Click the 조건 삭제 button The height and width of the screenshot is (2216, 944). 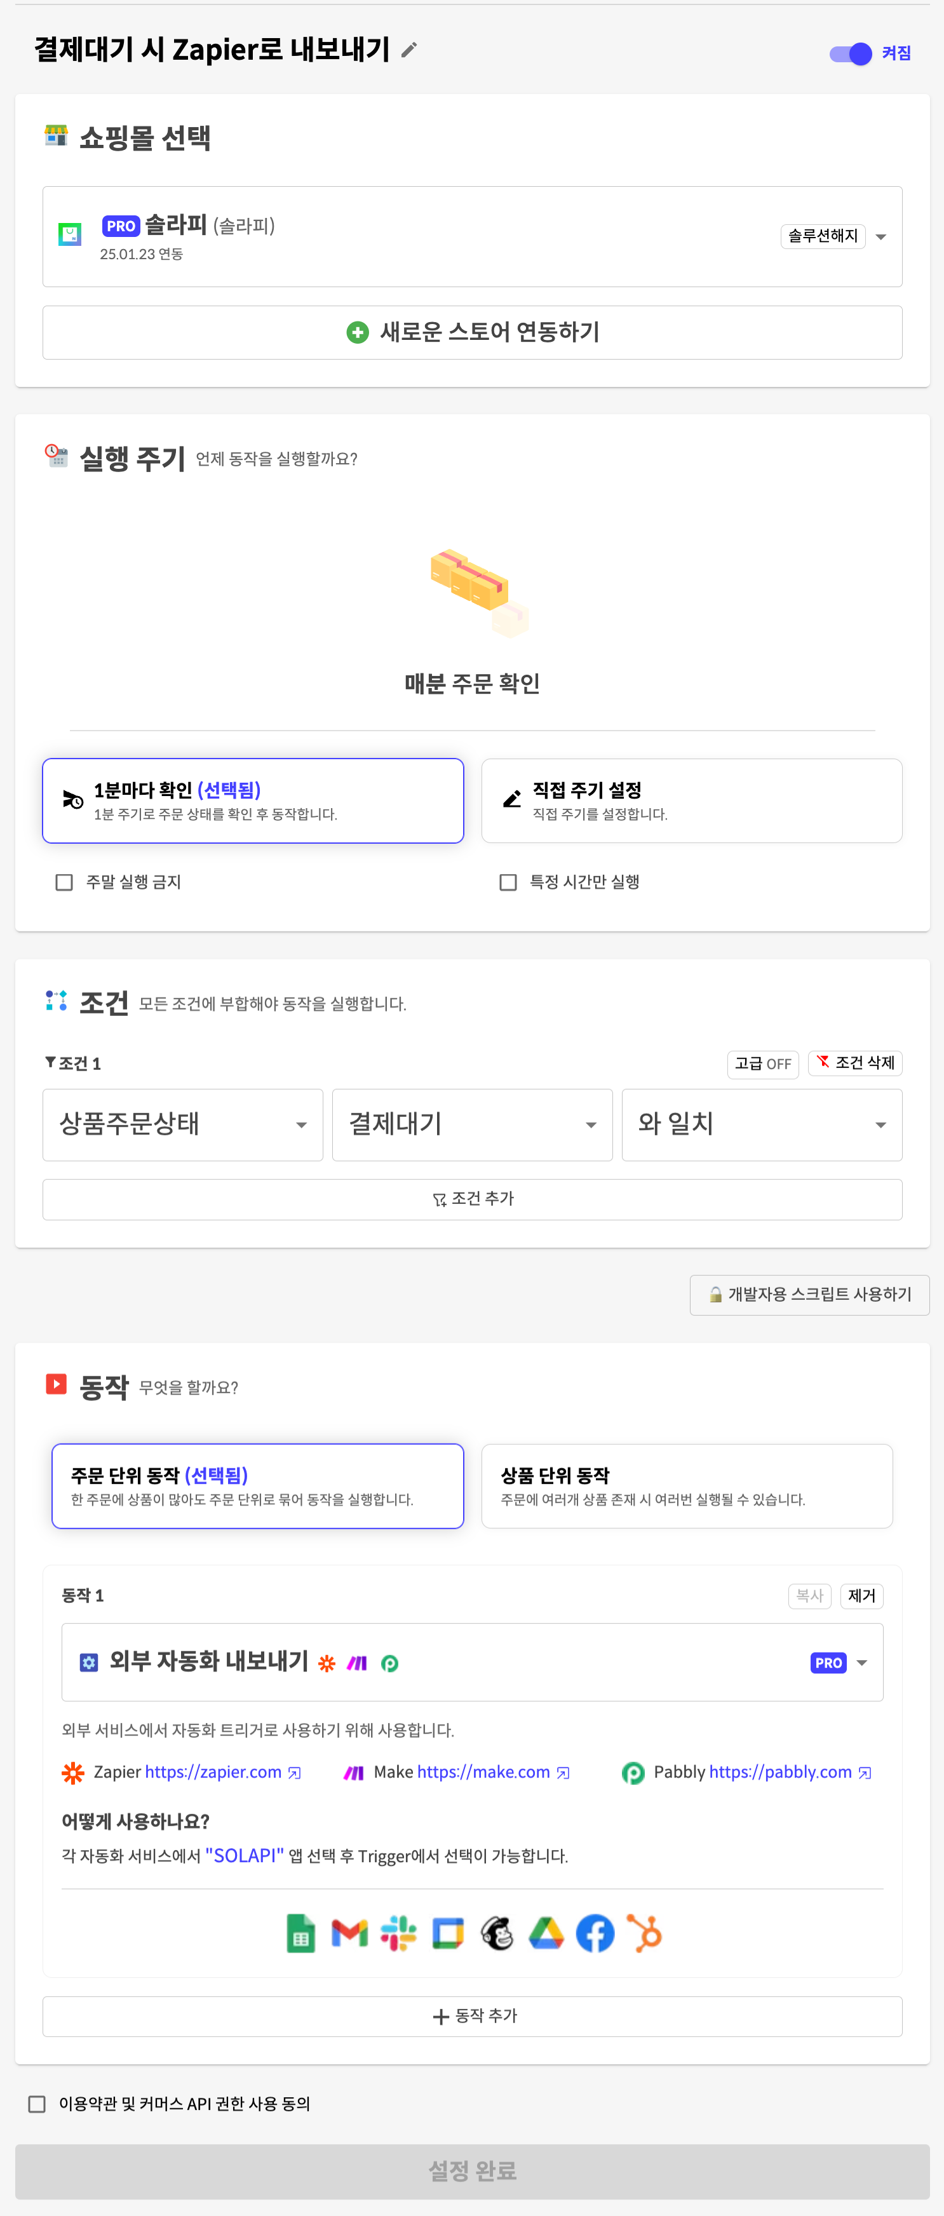[x=855, y=1064]
